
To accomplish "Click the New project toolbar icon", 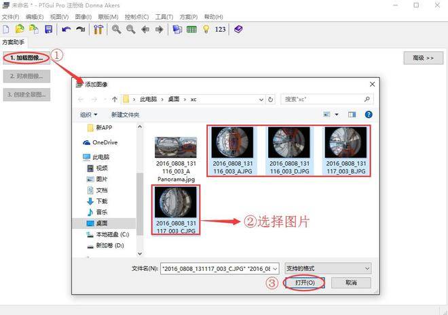I will (x=6, y=29).
